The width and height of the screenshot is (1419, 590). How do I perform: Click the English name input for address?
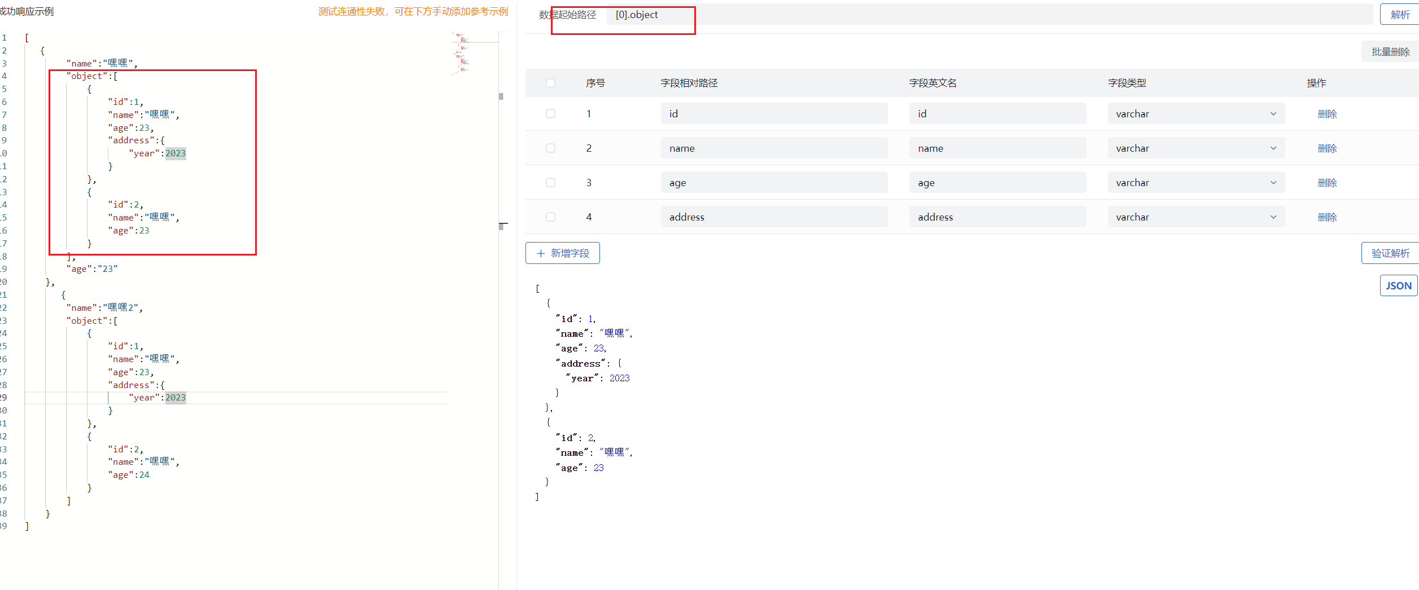pyautogui.click(x=997, y=217)
